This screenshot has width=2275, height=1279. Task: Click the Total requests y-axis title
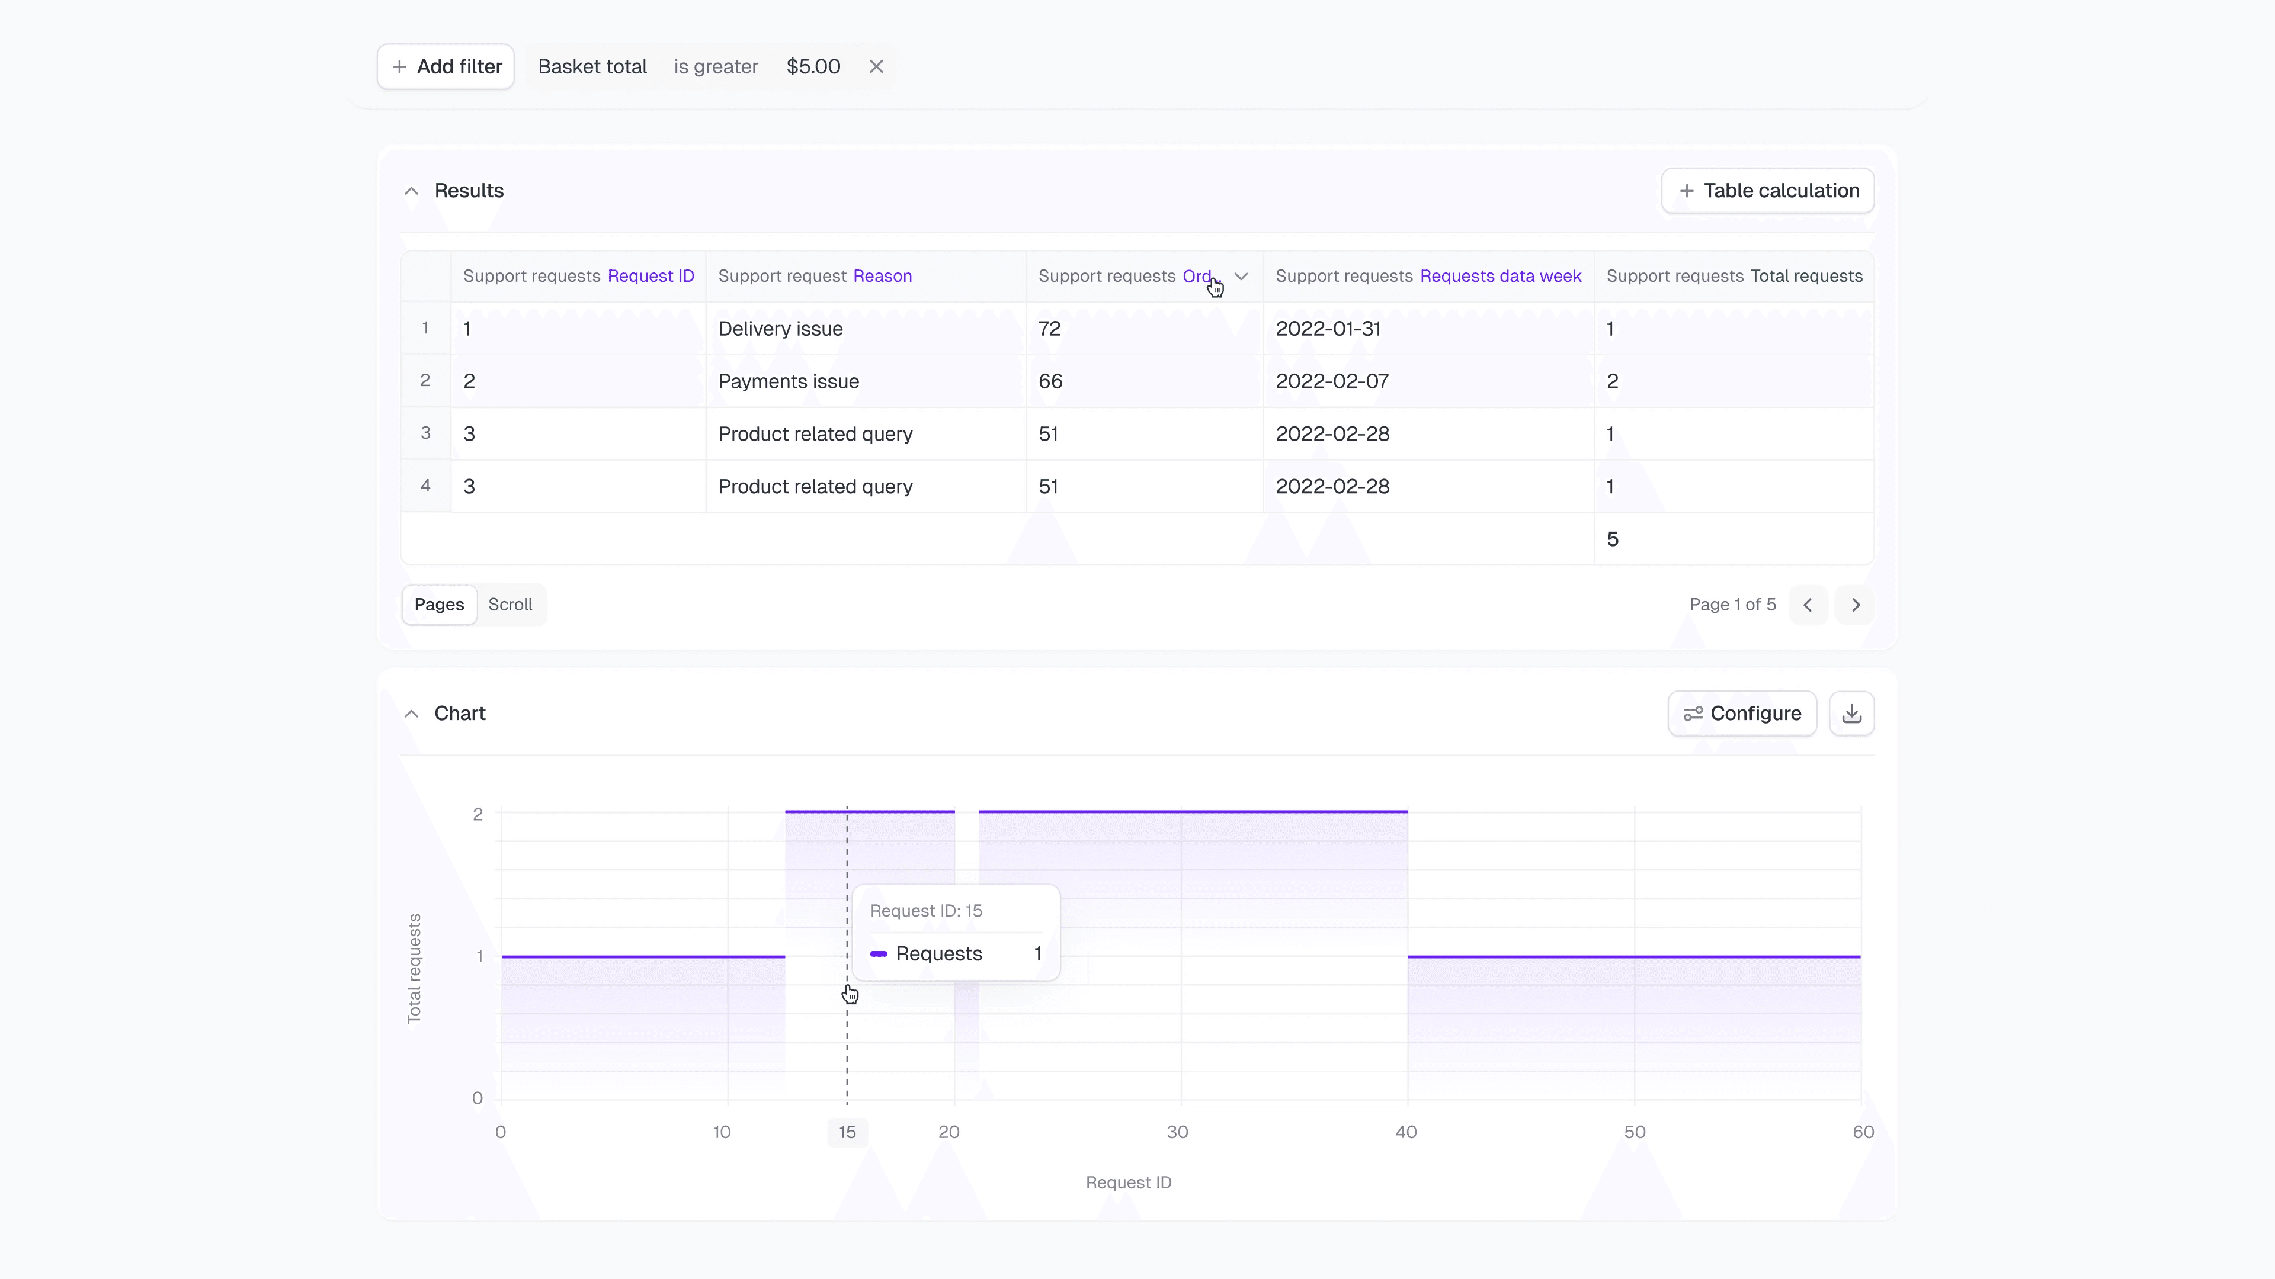[414, 968]
